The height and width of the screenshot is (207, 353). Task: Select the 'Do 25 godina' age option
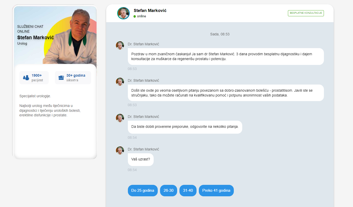[143, 190]
